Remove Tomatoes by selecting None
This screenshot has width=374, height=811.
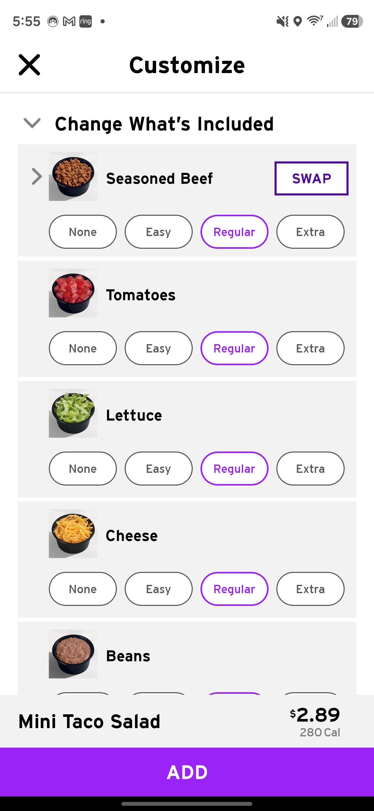click(83, 349)
